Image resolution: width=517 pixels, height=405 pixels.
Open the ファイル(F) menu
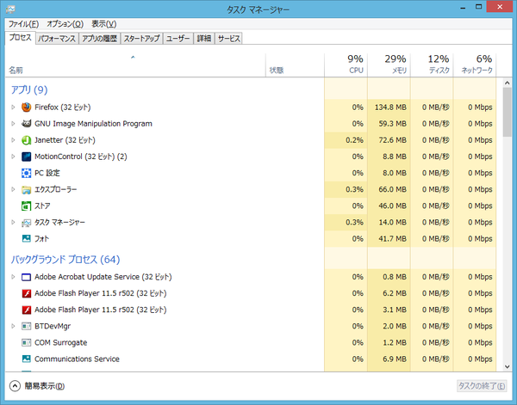(x=23, y=24)
